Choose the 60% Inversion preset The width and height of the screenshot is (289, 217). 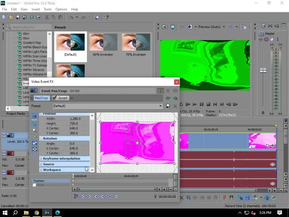point(103,45)
